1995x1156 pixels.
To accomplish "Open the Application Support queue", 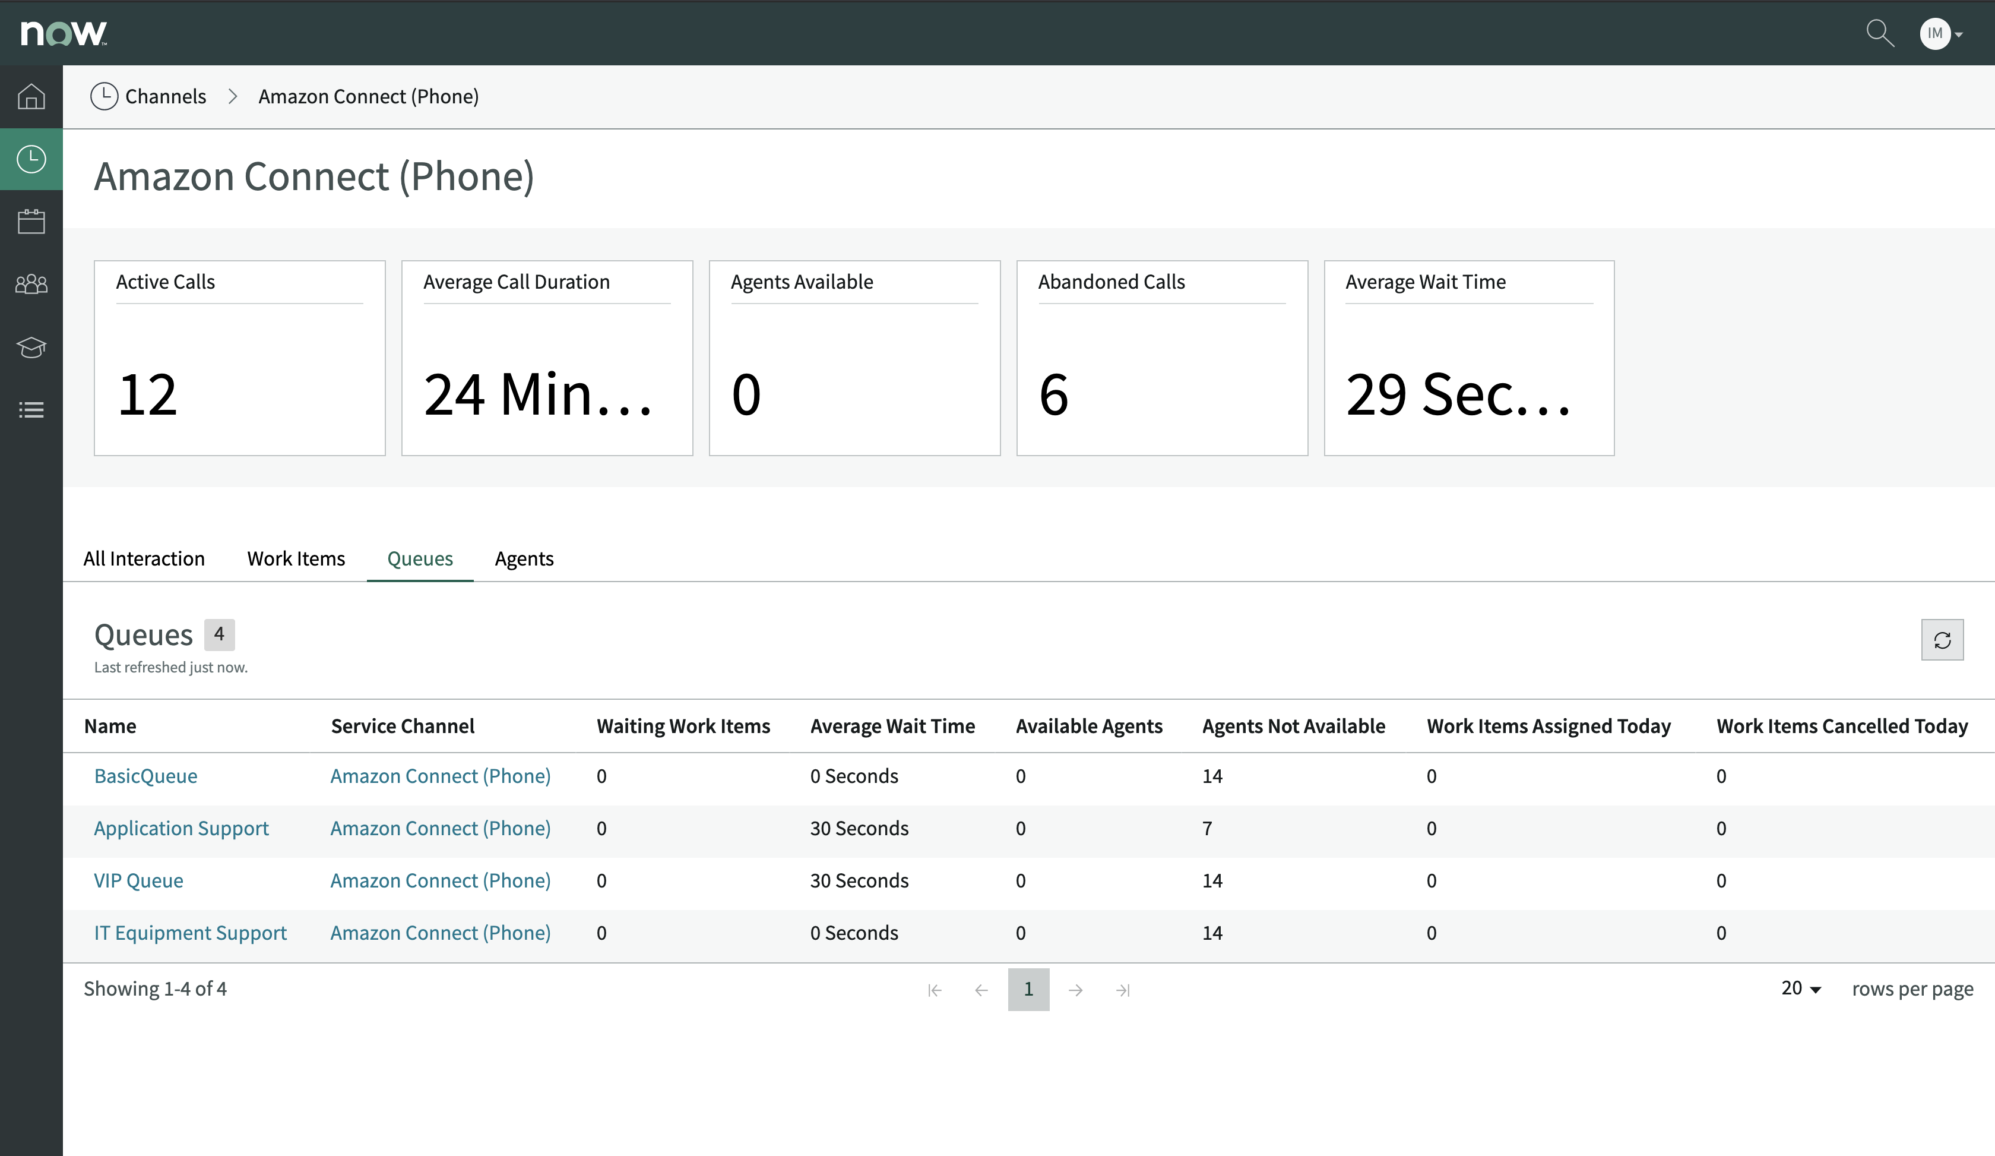I will pyautogui.click(x=181, y=828).
